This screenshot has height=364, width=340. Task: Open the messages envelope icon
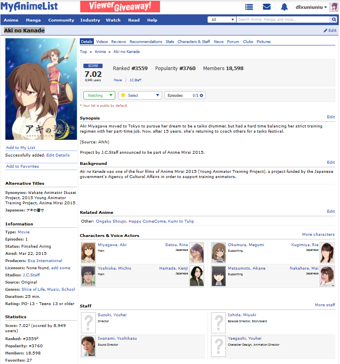[x=267, y=7]
